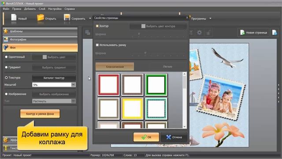Open Каталог текстур button
This screenshot has height=159, width=282.
54,78
